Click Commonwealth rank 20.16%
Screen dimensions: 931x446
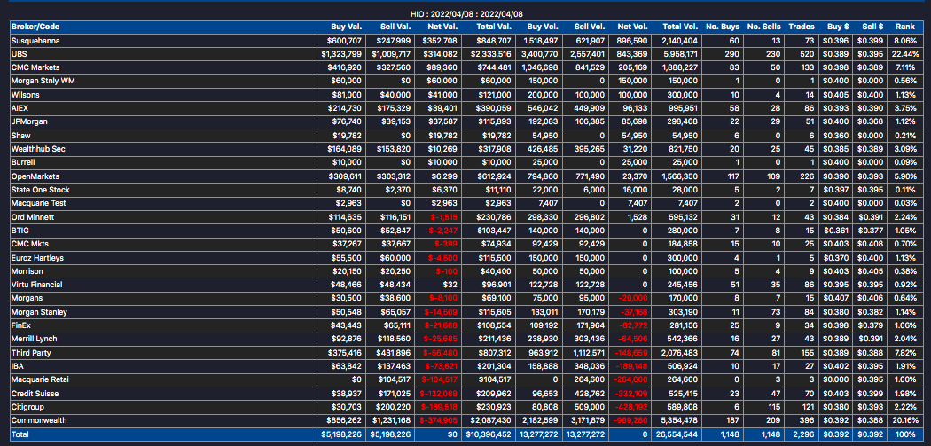tap(907, 420)
